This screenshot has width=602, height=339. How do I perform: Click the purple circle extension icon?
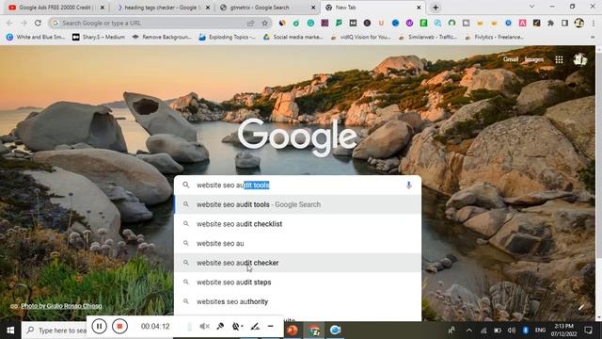(x=409, y=23)
